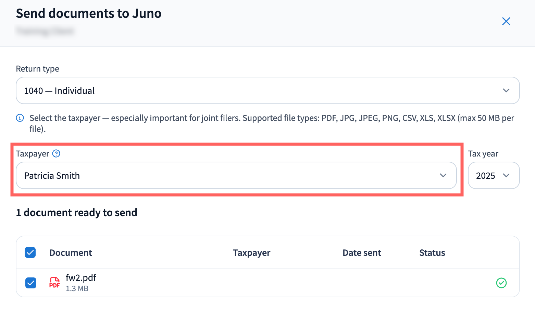
Task: Click the red PDF file icon
Action: click(54, 283)
